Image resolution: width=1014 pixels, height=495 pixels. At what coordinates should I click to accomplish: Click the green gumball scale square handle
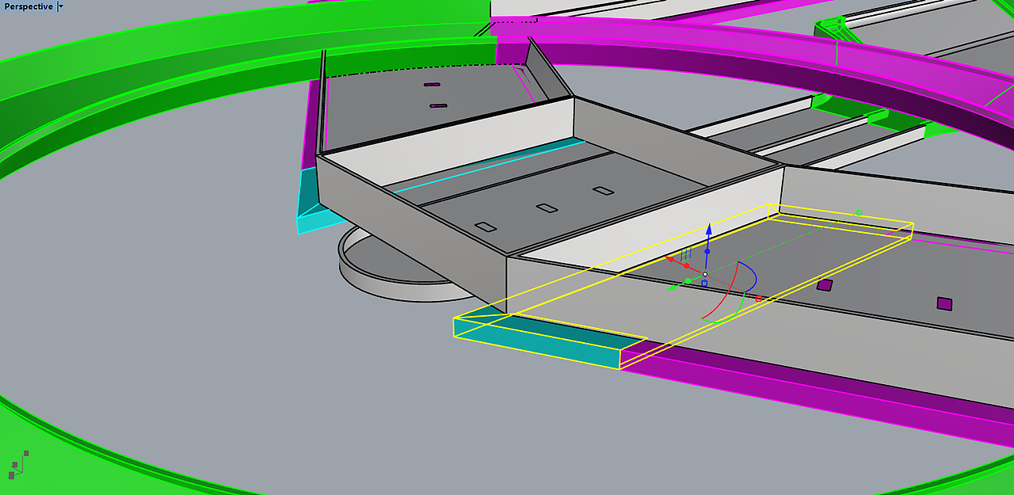(x=859, y=212)
